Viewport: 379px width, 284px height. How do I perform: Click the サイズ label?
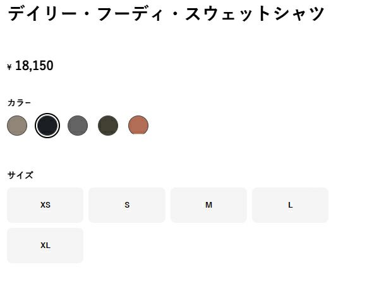tap(20, 175)
